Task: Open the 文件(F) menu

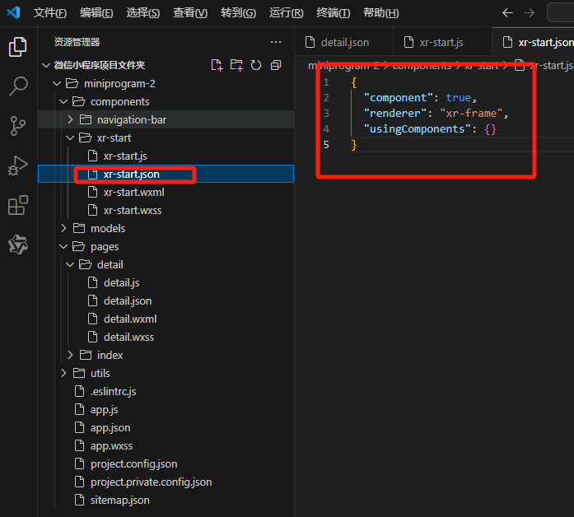Action: click(49, 13)
